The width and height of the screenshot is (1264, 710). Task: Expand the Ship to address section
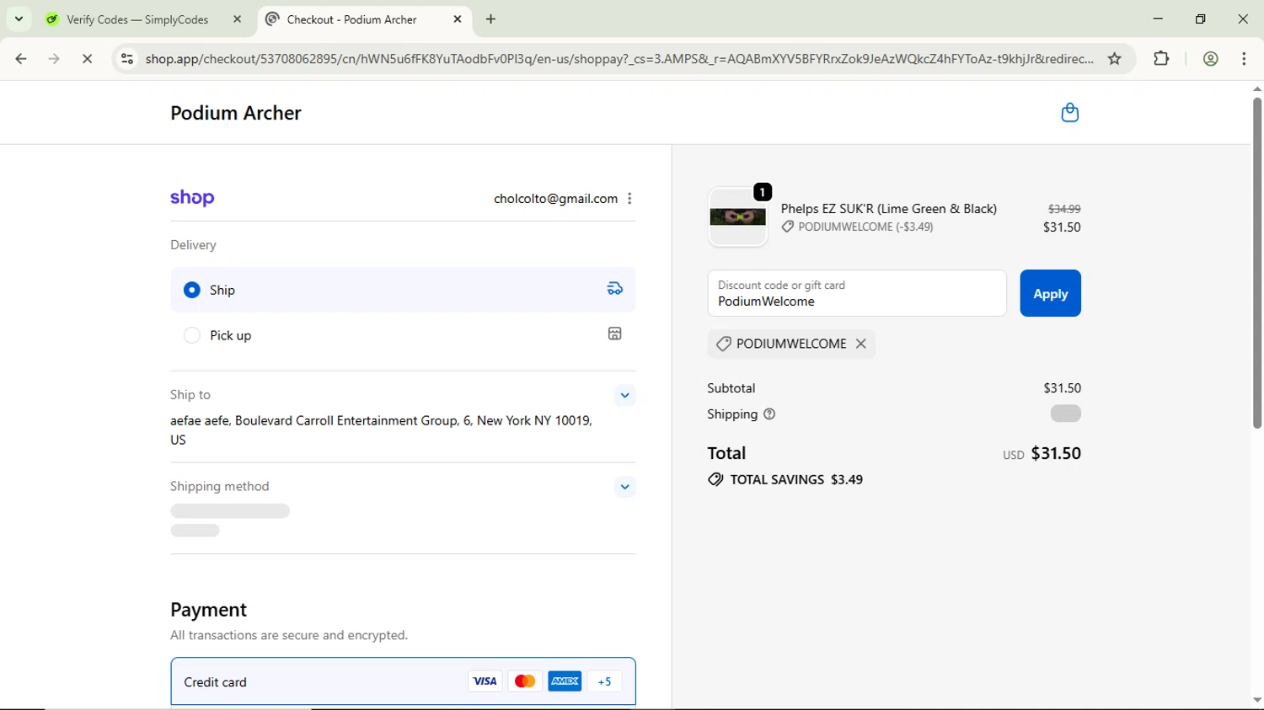624,395
